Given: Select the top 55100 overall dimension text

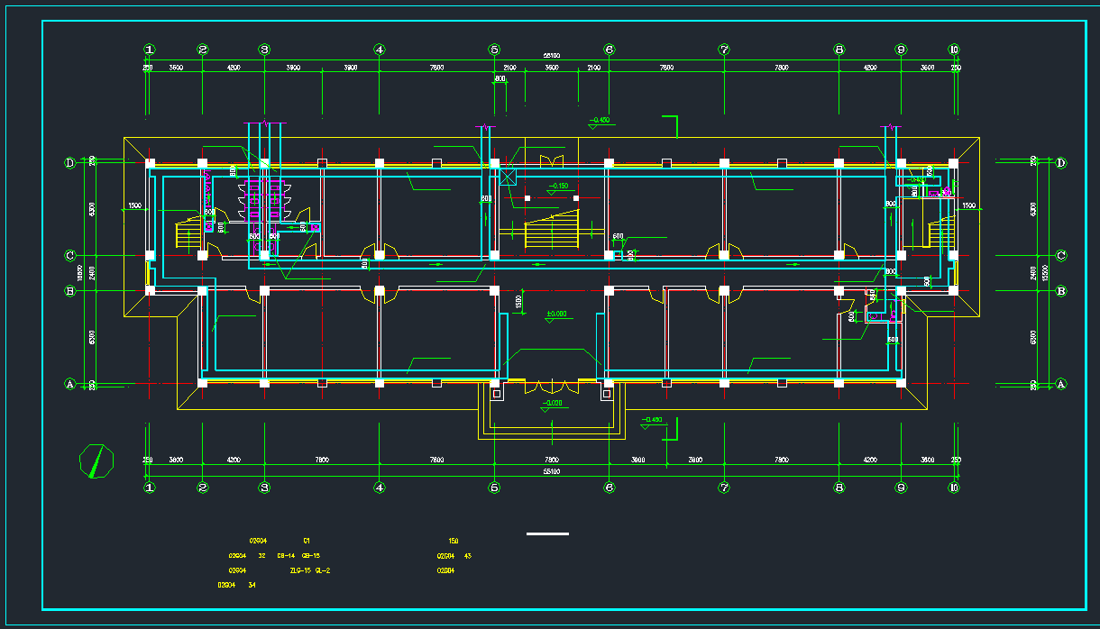Looking at the screenshot, I should click(551, 56).
